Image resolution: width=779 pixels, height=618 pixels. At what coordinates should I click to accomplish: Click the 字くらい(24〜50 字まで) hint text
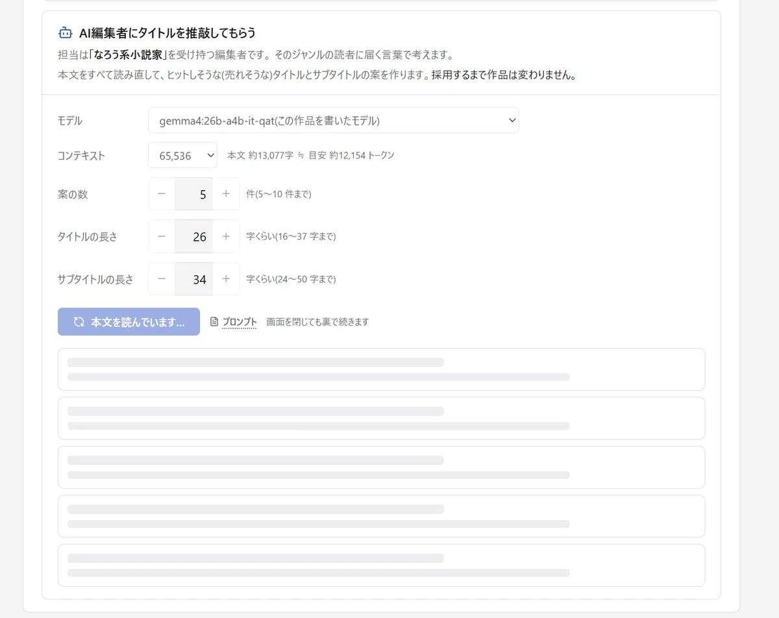tap(291, 279)
